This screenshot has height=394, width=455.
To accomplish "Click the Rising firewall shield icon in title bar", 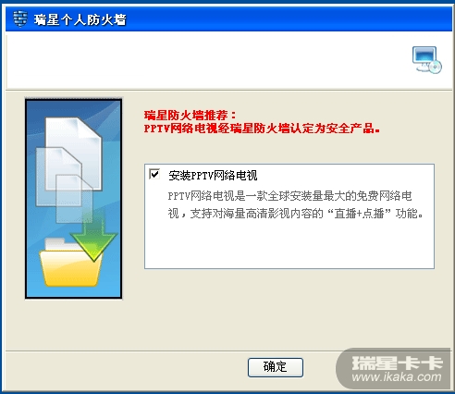I will click(x=20, y=18).
